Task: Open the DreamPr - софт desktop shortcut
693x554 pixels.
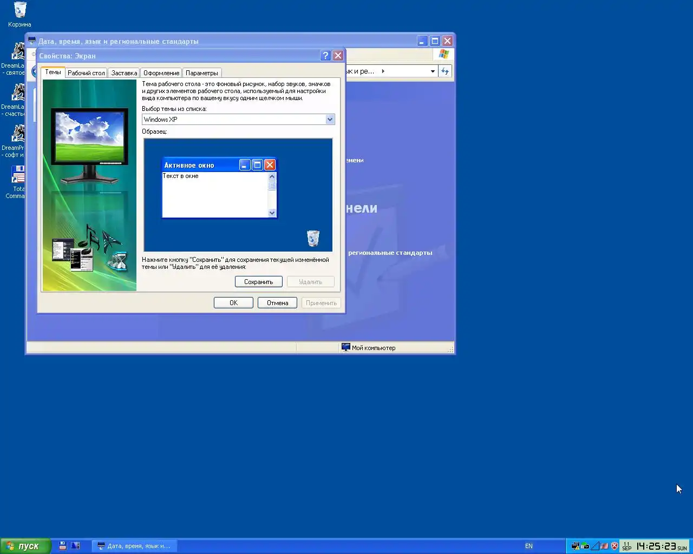Action: click(x=14, y=141)
